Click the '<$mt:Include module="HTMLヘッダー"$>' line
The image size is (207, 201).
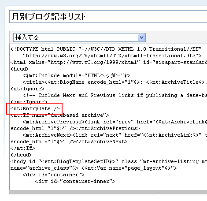click(x=76, y=75)
